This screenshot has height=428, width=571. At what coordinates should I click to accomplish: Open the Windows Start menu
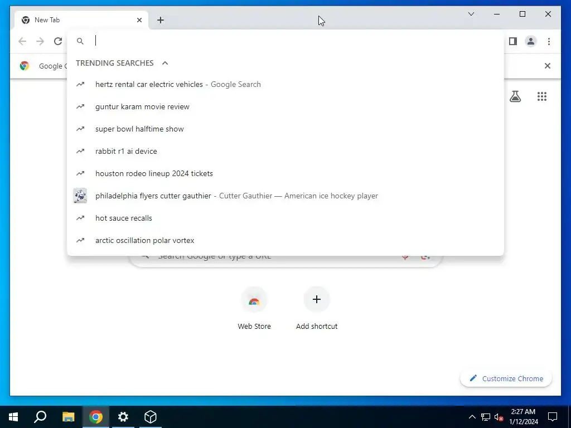pos(13,417)
